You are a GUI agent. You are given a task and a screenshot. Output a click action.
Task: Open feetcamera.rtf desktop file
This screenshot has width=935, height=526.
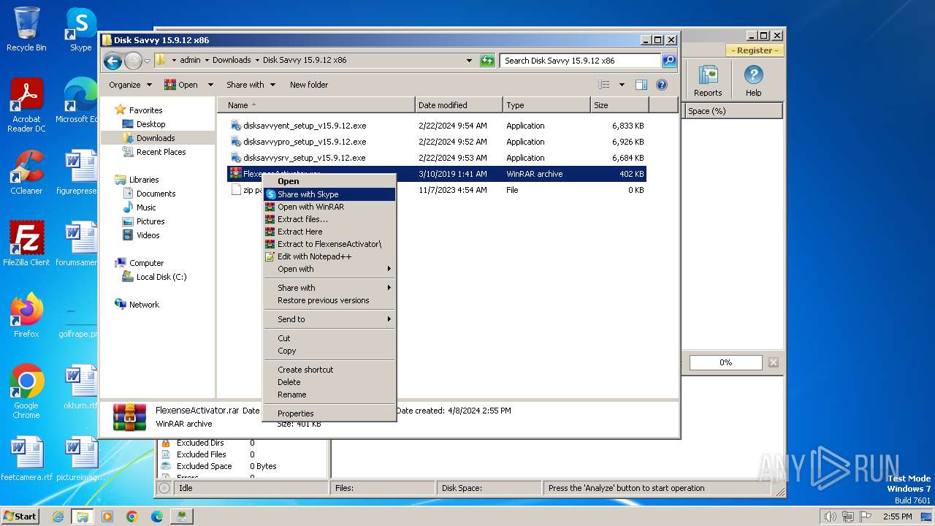click(x=26, y=459)
